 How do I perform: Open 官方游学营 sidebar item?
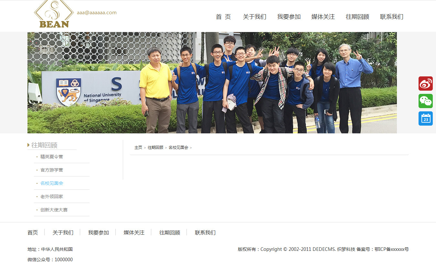coord(52,170)
